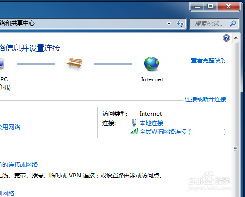Open the 本地连接 link
This screenshot has height=197, width=245.
point(151,123)
